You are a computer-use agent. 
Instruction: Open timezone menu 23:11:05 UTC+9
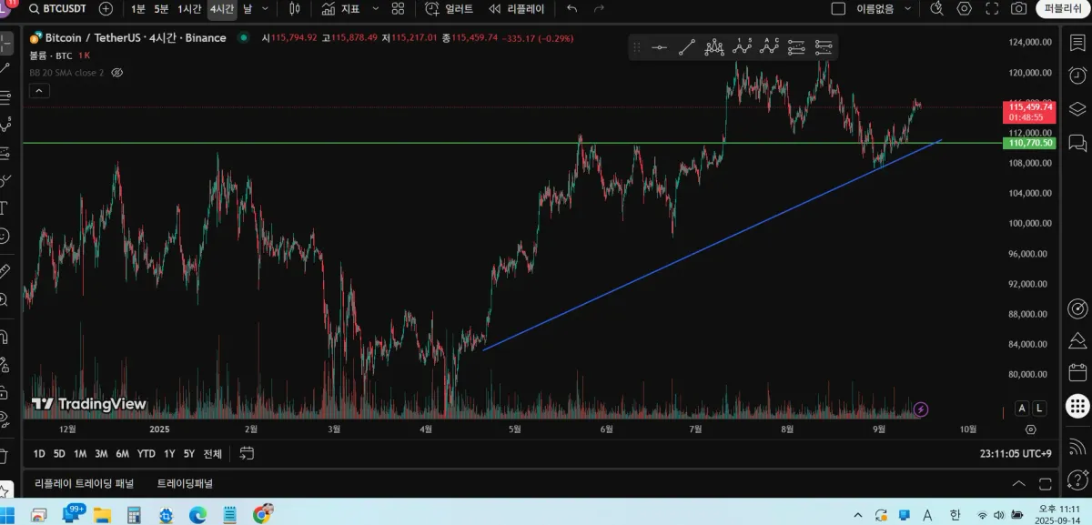pyautogui.click(x=1016, y=453)
